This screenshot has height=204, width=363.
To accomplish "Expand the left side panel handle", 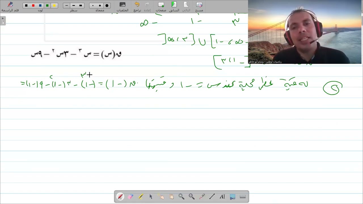I will (x=3, y=21).
